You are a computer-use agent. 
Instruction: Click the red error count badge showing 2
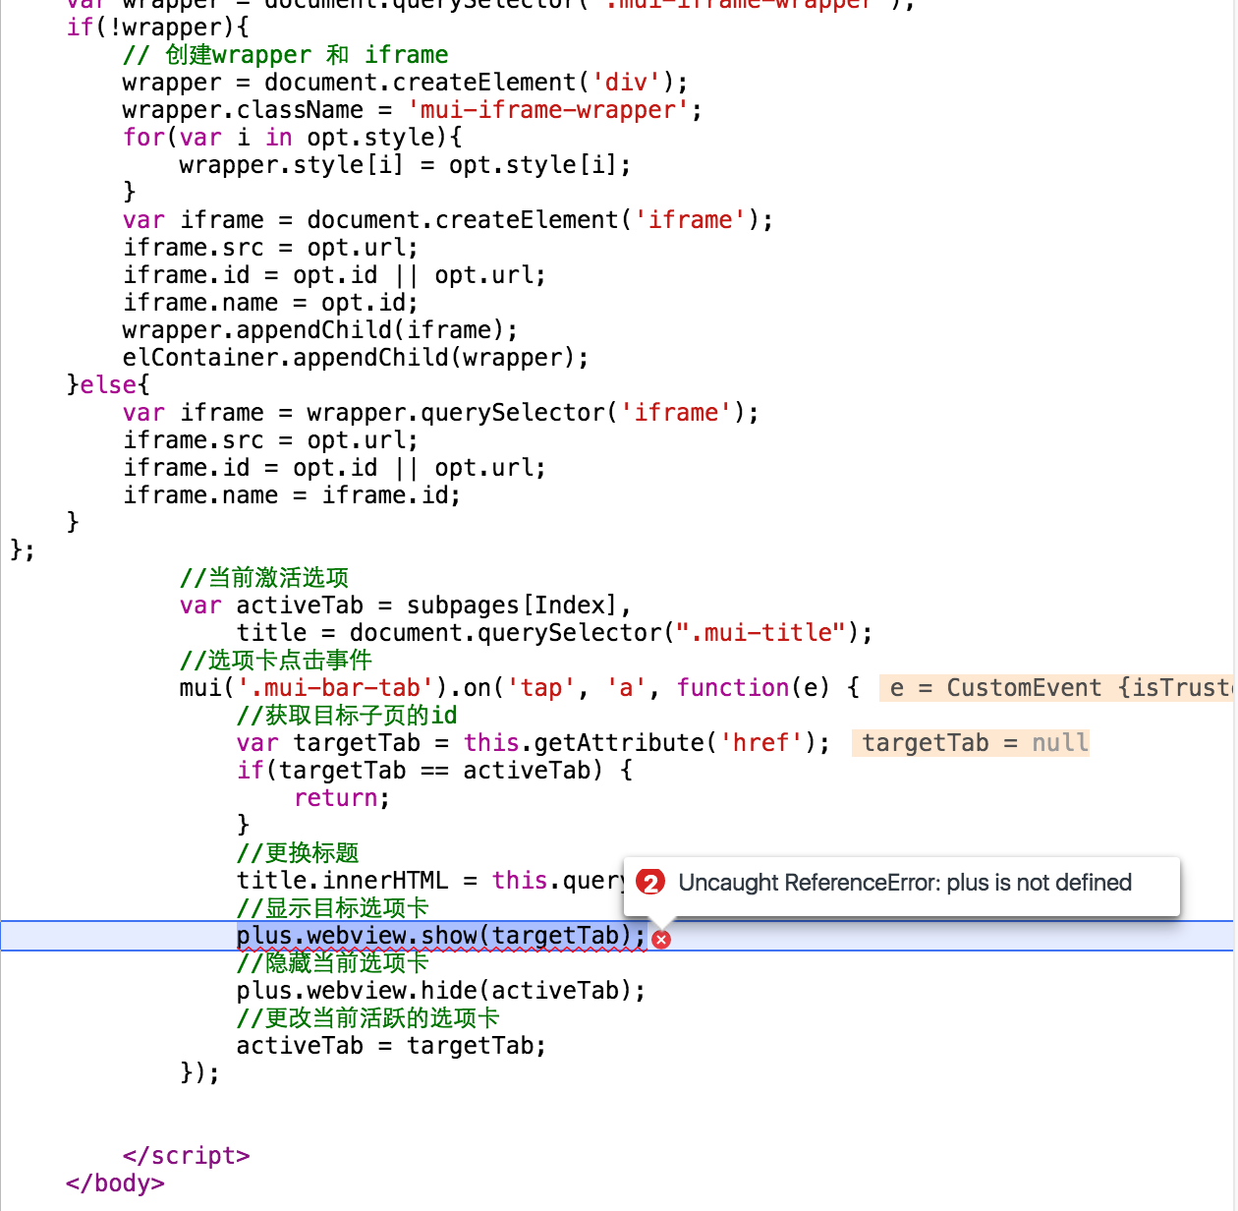click(650, 883)
